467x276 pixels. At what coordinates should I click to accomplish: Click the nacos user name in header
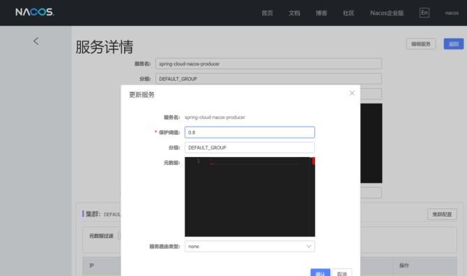click(x=452, y=13)
